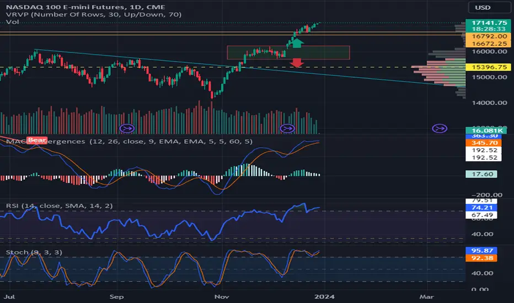Select the Stoch (9, 3, 3) legend
Viewport: 514px width, 303px height.
(x=34, y=252)
